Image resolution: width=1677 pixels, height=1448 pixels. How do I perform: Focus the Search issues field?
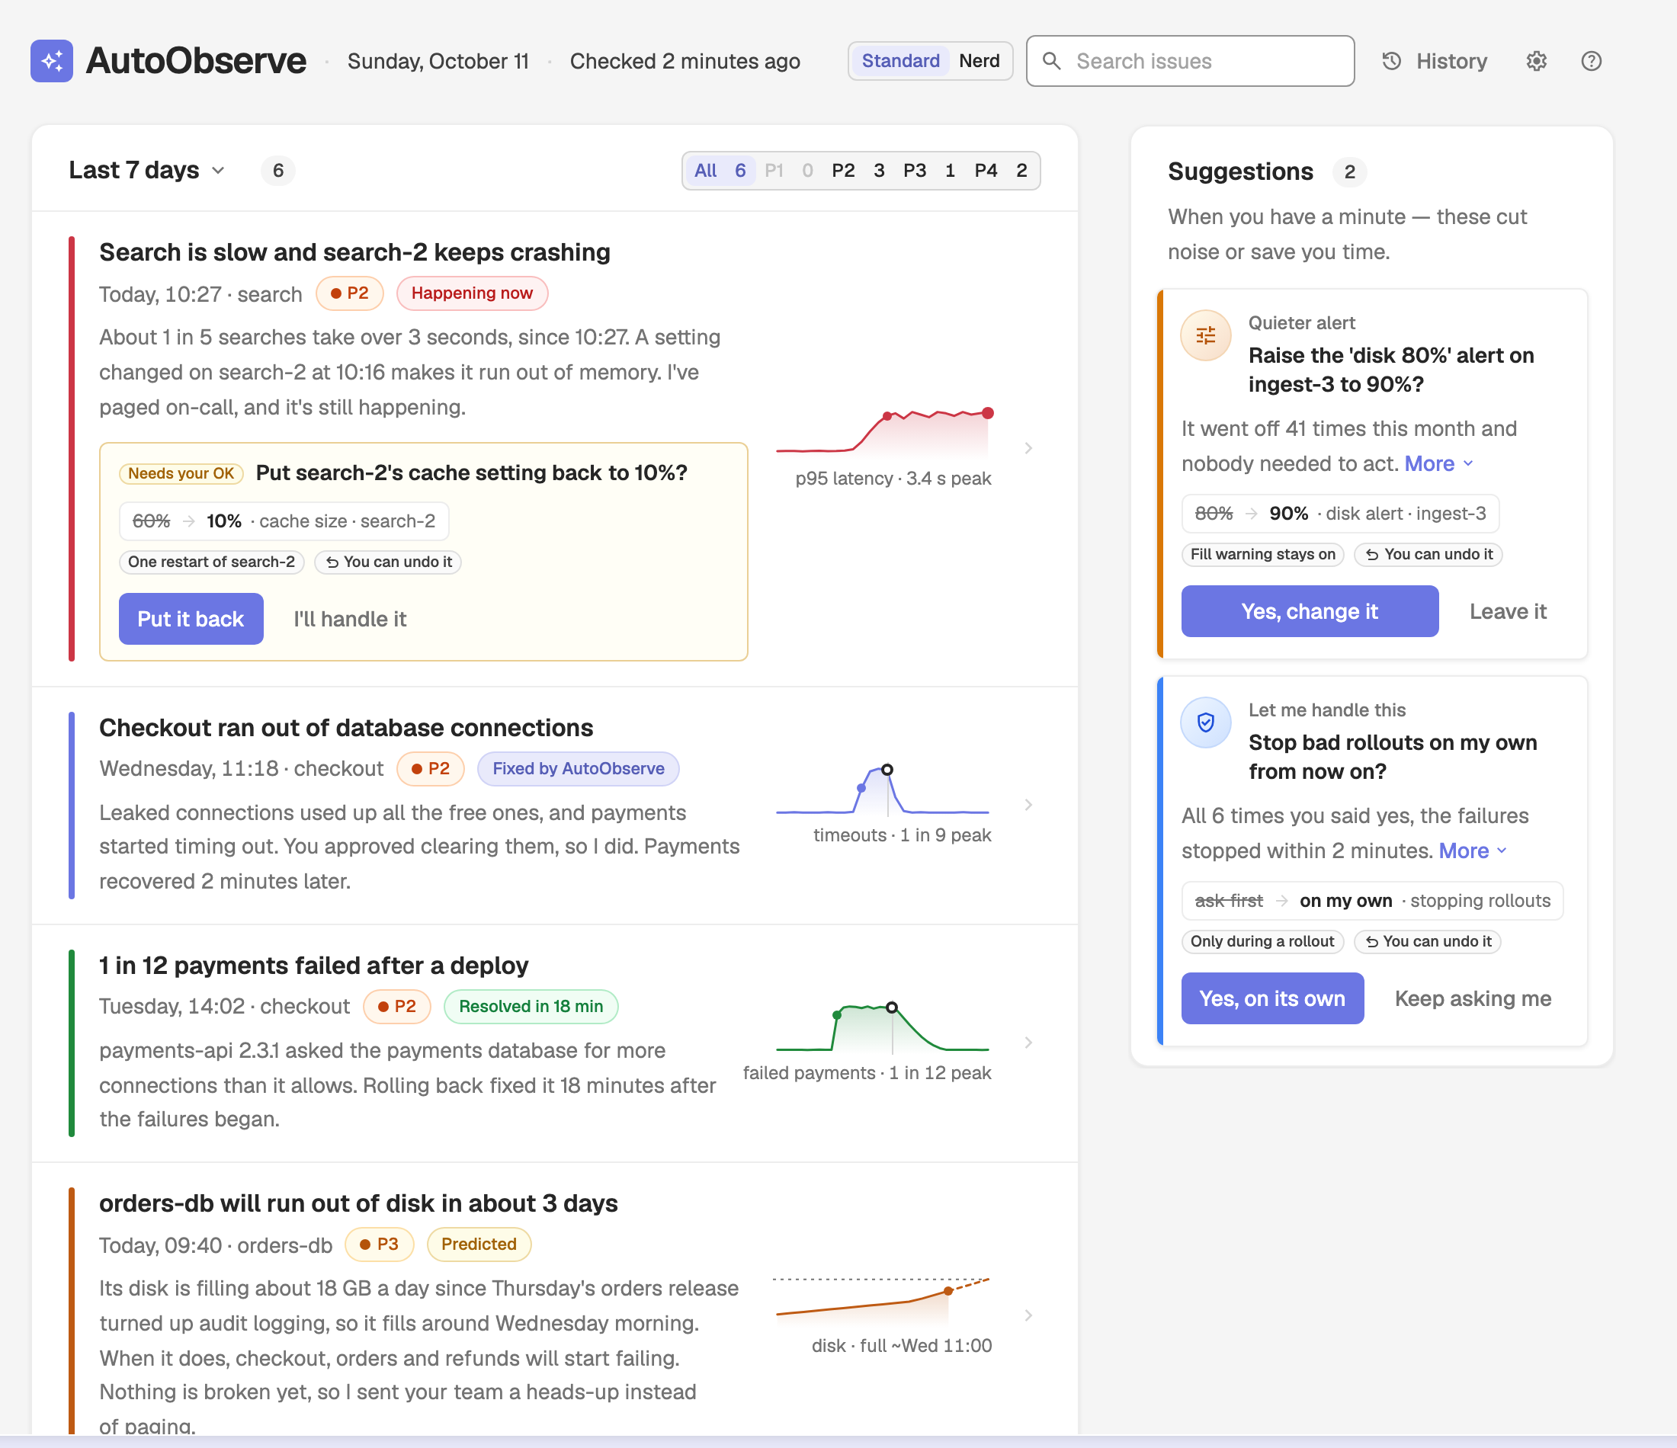pos(1190,62)
